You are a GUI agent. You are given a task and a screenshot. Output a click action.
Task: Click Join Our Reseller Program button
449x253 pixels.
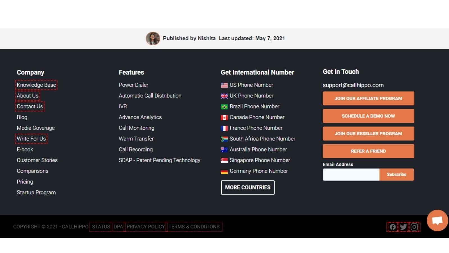368,134
